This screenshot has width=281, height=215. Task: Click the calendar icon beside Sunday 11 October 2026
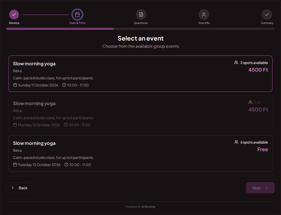tap(15, 85)
